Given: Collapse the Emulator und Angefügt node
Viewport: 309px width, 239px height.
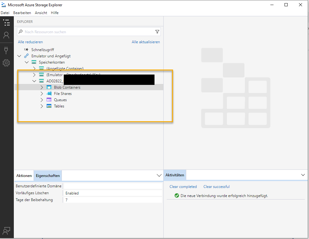Looking at the screenshot, I should pyautogui.click(x=19, y=56).
